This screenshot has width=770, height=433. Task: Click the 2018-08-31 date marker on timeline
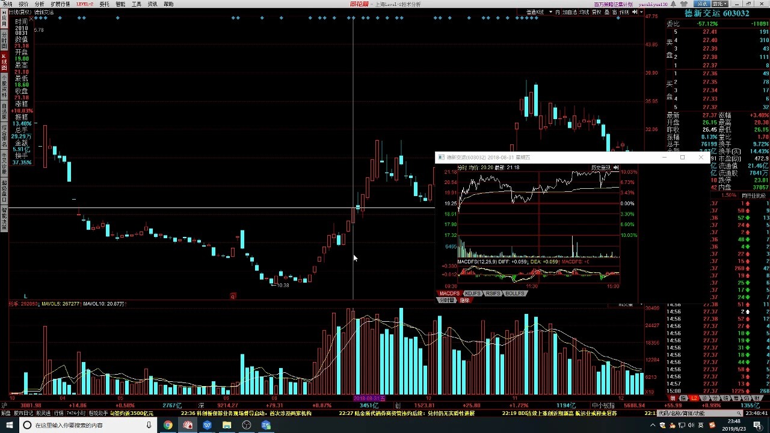369,398
